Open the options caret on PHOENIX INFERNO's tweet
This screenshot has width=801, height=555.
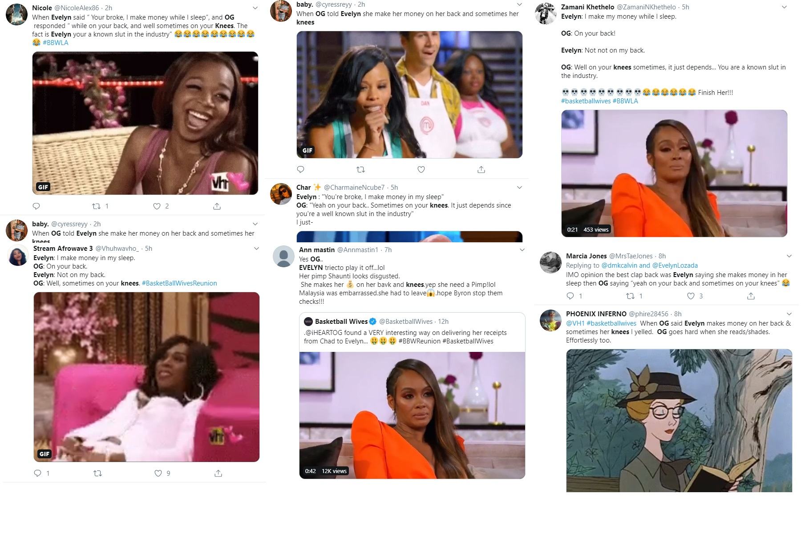[789, 314]
